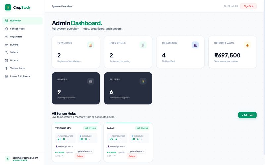The image size is (265, 165).
Task: Click the admin avatar letter A
Action: (8, 159)
